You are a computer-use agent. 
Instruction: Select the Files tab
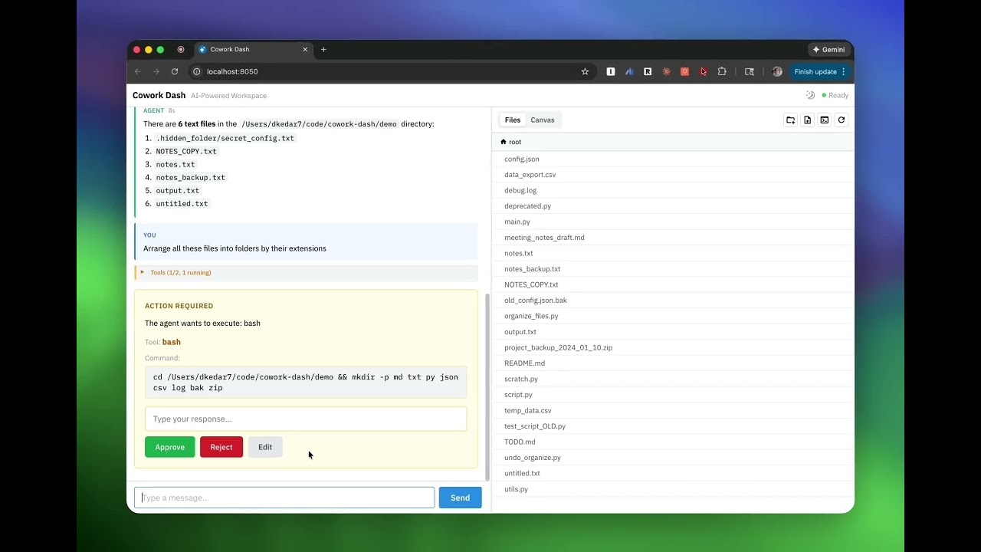(x=513, y=120)
